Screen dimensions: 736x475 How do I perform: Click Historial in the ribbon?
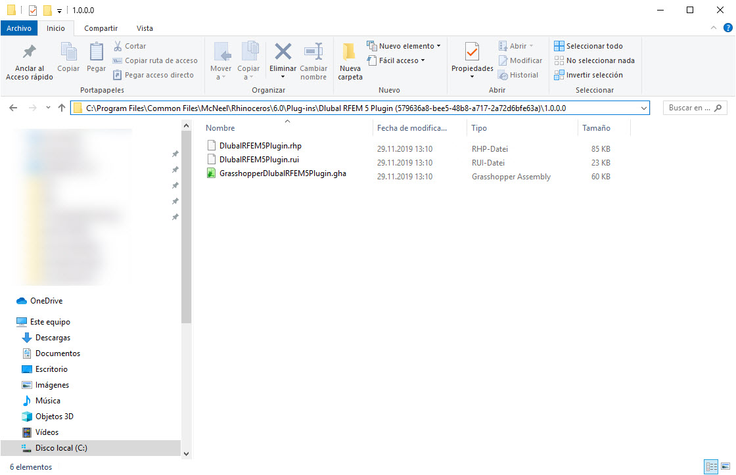click(x=518, y=75)
